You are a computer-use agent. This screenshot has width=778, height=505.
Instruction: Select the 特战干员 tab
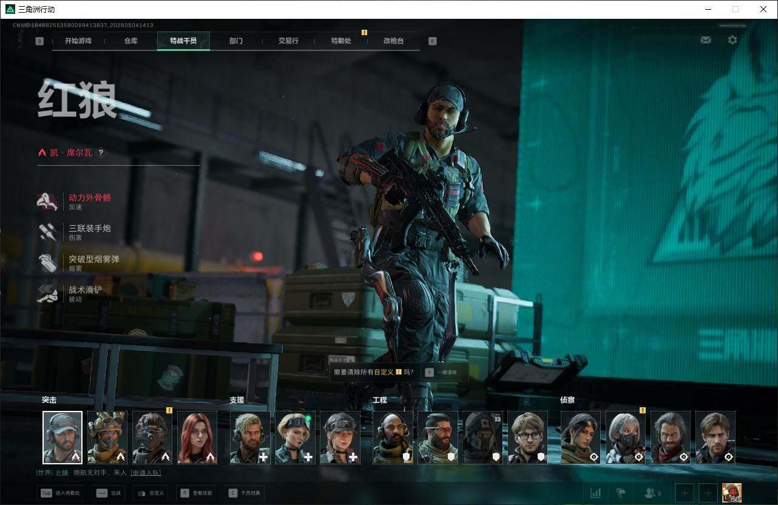click(x=183, y=41)
